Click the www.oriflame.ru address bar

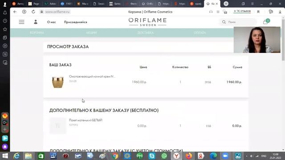click(57, 12)
